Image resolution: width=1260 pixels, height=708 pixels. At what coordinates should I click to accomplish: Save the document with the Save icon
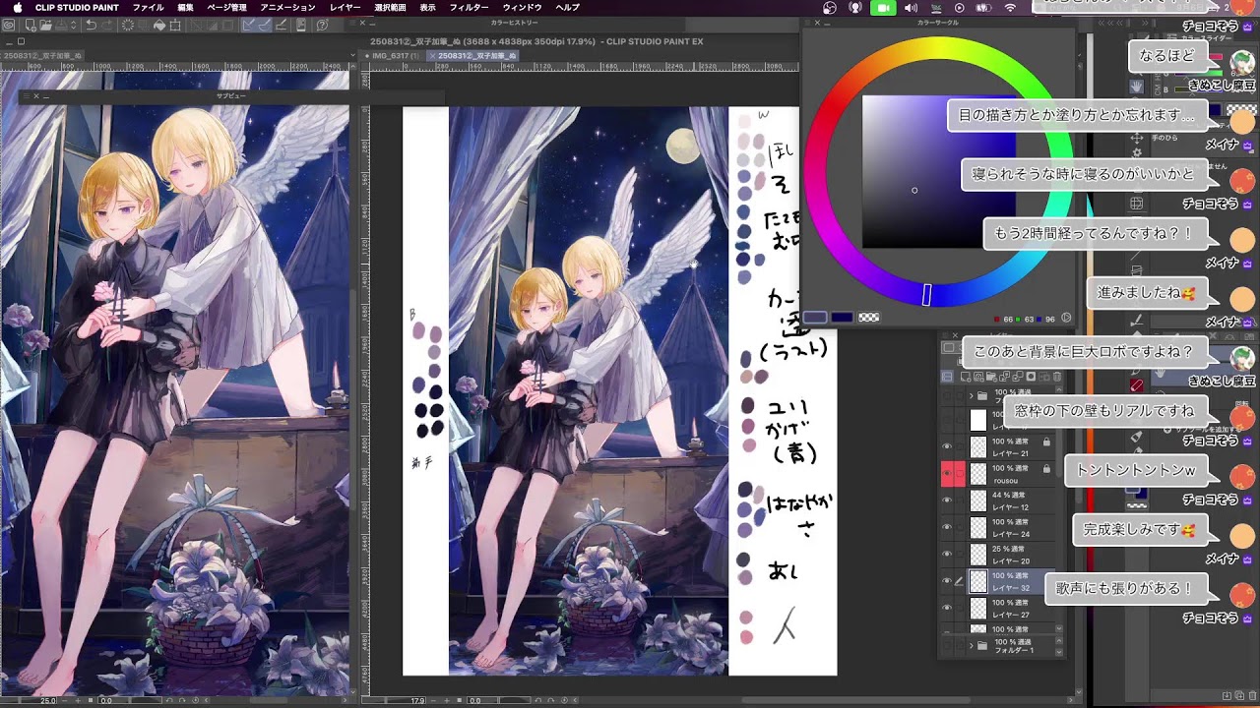tap(61, 25)
